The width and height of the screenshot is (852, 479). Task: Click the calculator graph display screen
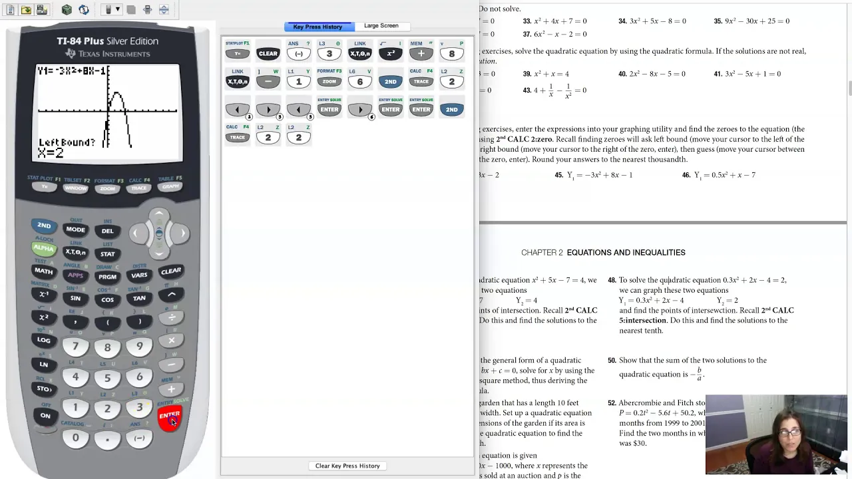107,112
